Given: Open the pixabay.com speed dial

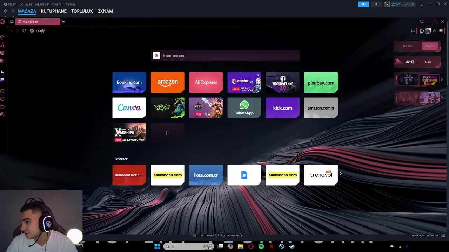Looking at the screenshot, I should (321, 83).
